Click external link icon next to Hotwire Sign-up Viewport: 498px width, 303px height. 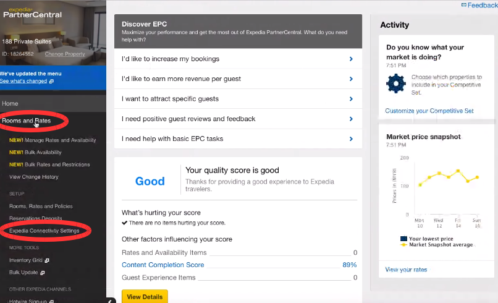pos(51,301)
